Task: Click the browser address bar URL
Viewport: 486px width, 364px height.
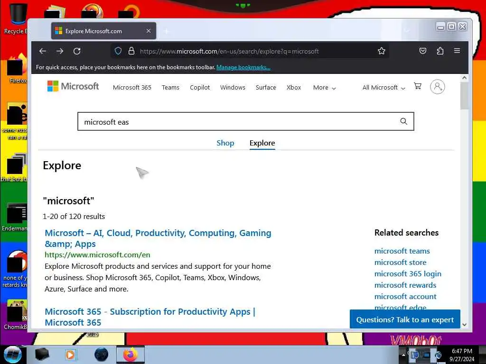Action: [x=229, y=51]
